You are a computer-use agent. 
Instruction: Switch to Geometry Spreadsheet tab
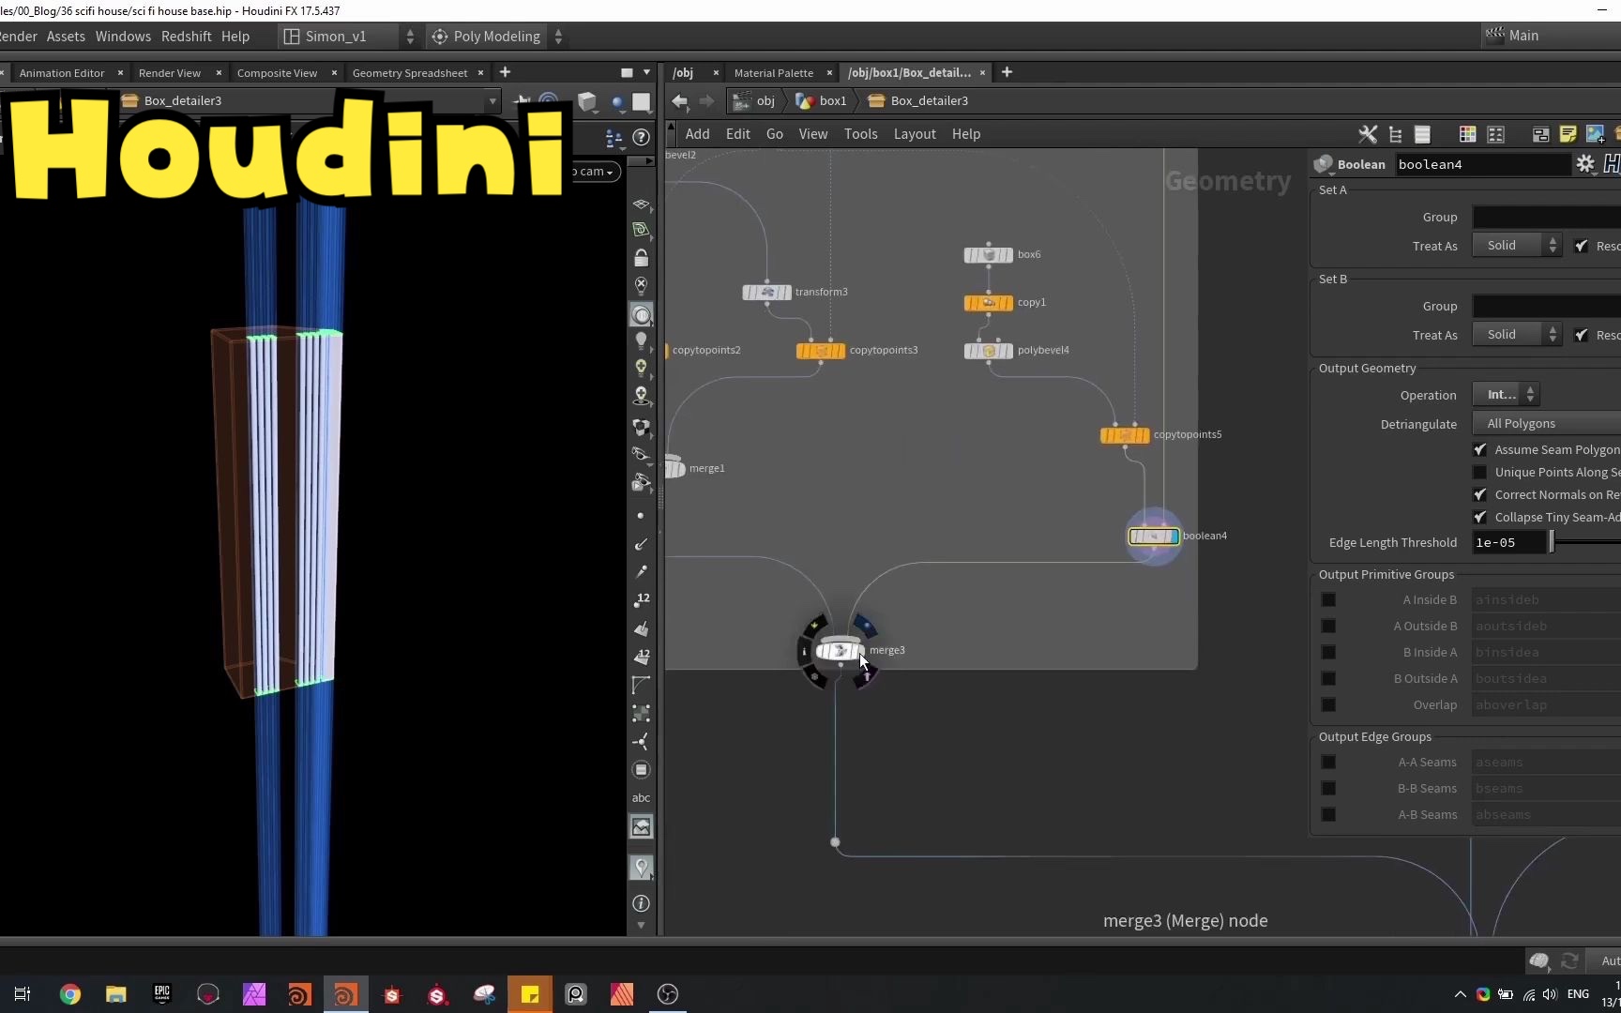pyautogui.click(x=410, y=73)
